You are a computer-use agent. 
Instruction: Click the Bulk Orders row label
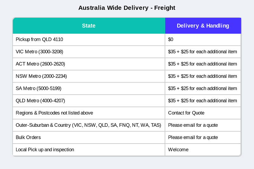coord(28,138)
